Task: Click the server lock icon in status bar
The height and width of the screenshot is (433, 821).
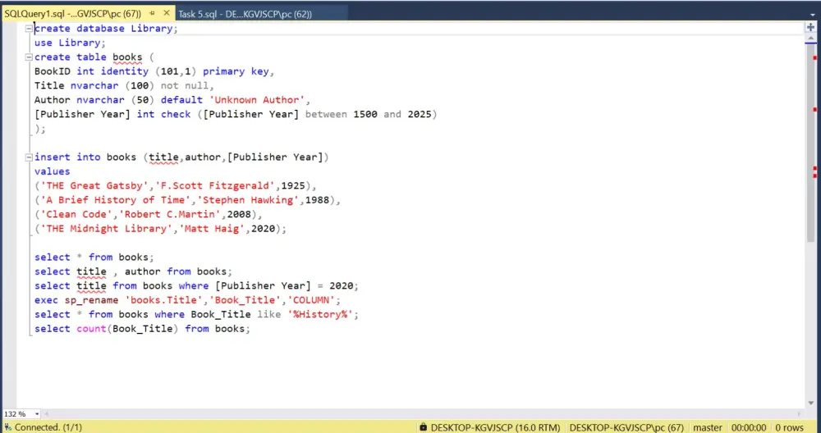Action: pos(423,427)
